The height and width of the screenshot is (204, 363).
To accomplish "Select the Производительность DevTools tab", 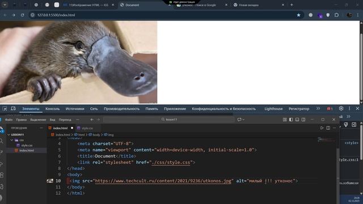I will [x=121, y=109].
